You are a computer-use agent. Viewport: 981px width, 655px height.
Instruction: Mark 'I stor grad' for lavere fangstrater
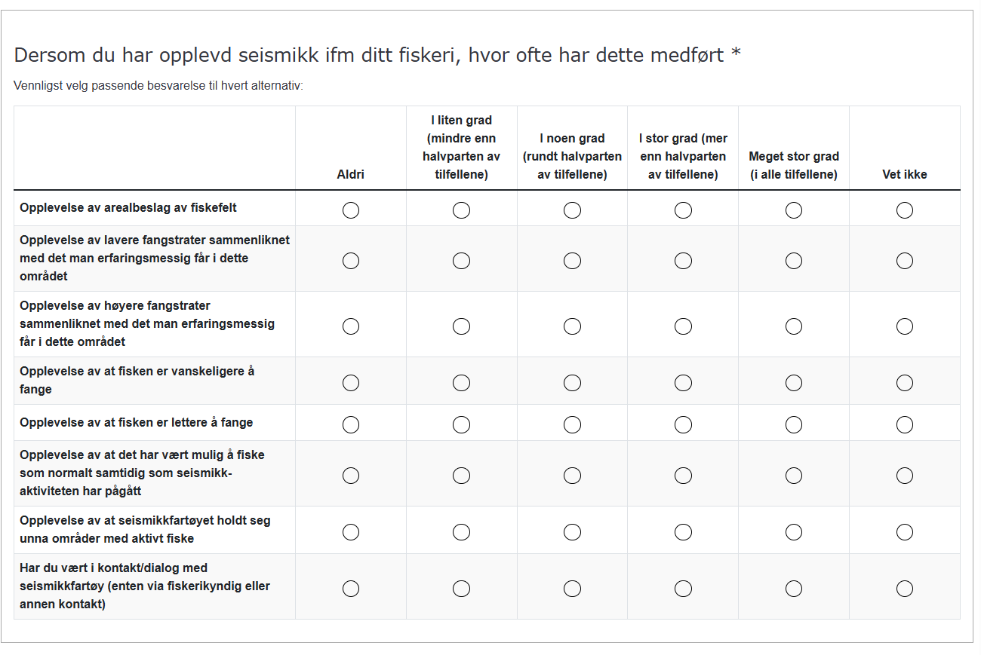[x=683, y=261]
